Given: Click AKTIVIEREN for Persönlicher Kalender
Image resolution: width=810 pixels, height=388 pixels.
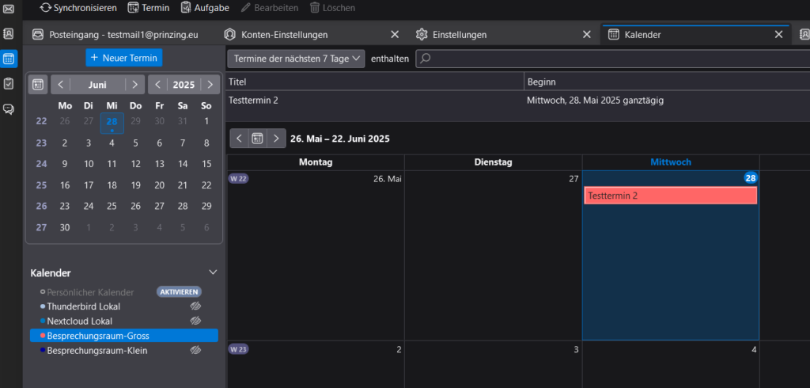Looking at the screenshot, I should (x=179, y=291).
